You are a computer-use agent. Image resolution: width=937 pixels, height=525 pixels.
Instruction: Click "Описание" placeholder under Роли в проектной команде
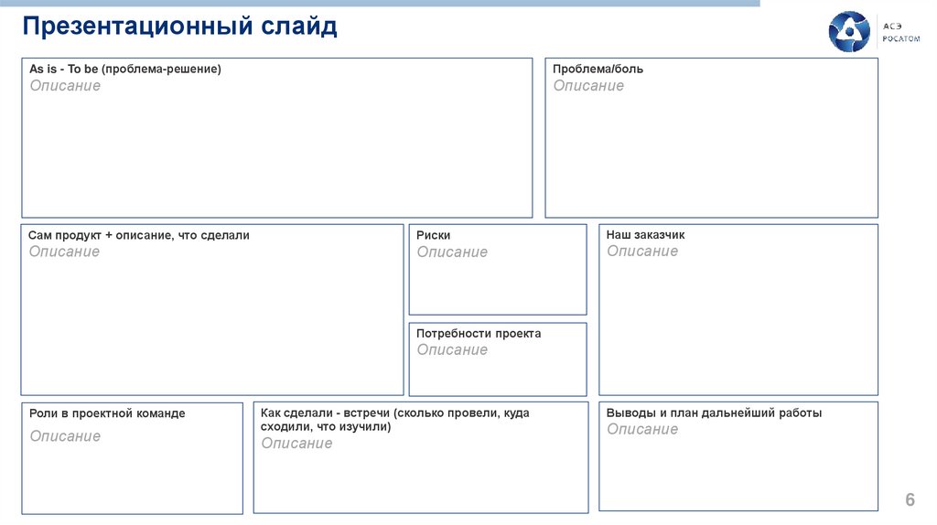point(65,436)
